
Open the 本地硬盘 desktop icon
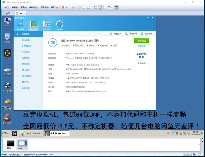point(7,71)
